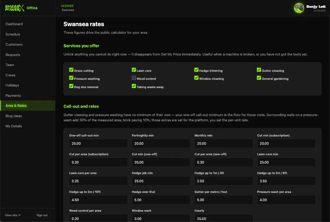Click the Benjy Lott user name

316,6
